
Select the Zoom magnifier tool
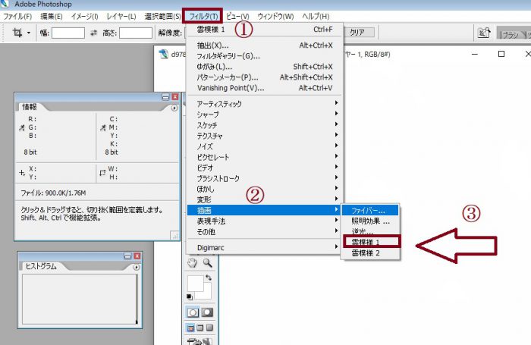(x=207, y=262)
